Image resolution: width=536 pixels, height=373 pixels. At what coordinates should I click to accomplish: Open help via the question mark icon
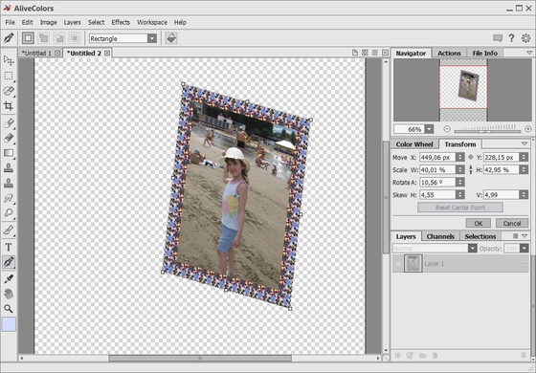click(x=511, y=38)
